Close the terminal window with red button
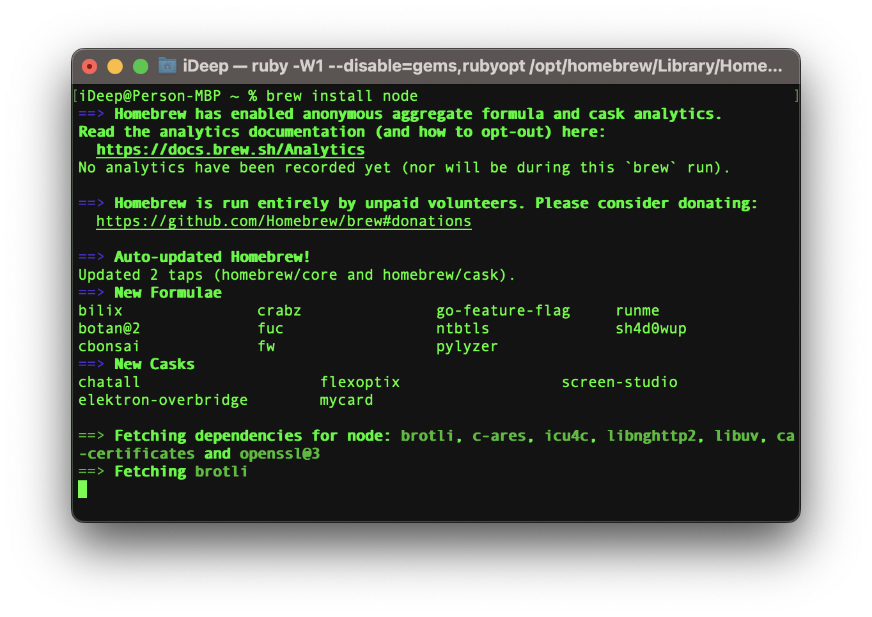This screenshot has height=617, width=872. tap(90, 66)
